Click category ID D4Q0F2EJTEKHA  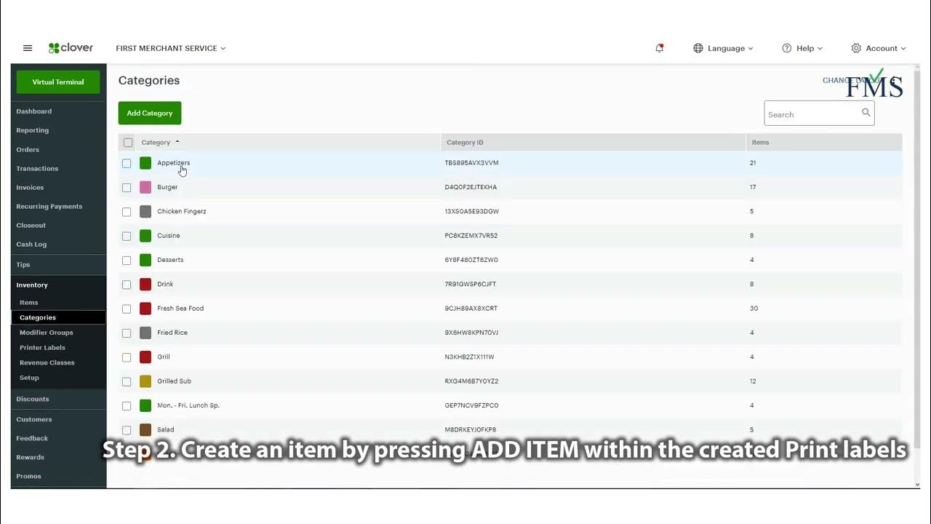pyautogui.click(x=471, y=187)
